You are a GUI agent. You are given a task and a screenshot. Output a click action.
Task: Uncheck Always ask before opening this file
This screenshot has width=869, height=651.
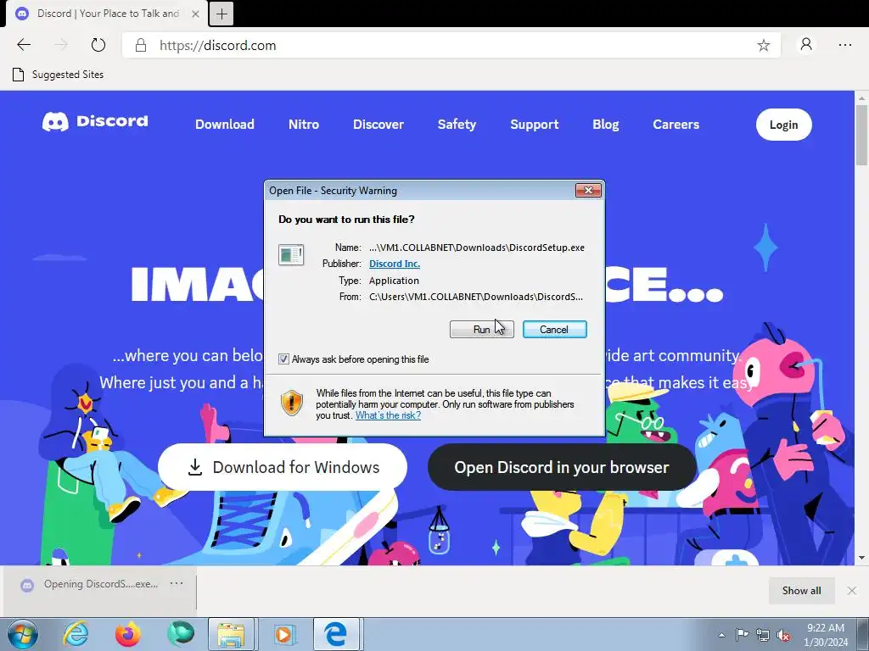[x=283, y=359]
